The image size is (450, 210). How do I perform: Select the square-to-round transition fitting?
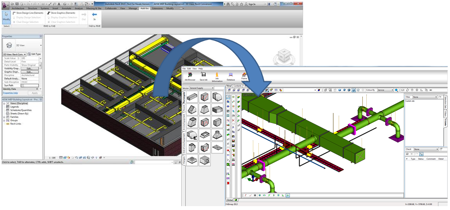coord(217,135)
